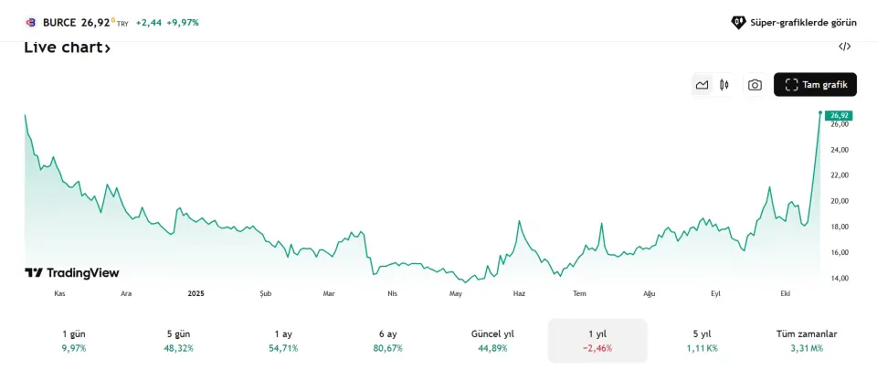Click the TradingView logo
Image resolution: width=877 pixels, height=381 pixels.
point(71,272)
